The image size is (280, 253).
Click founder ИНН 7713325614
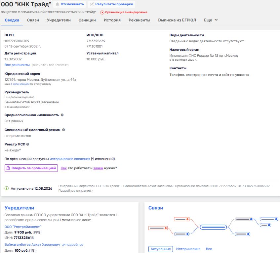coord(24,238)
